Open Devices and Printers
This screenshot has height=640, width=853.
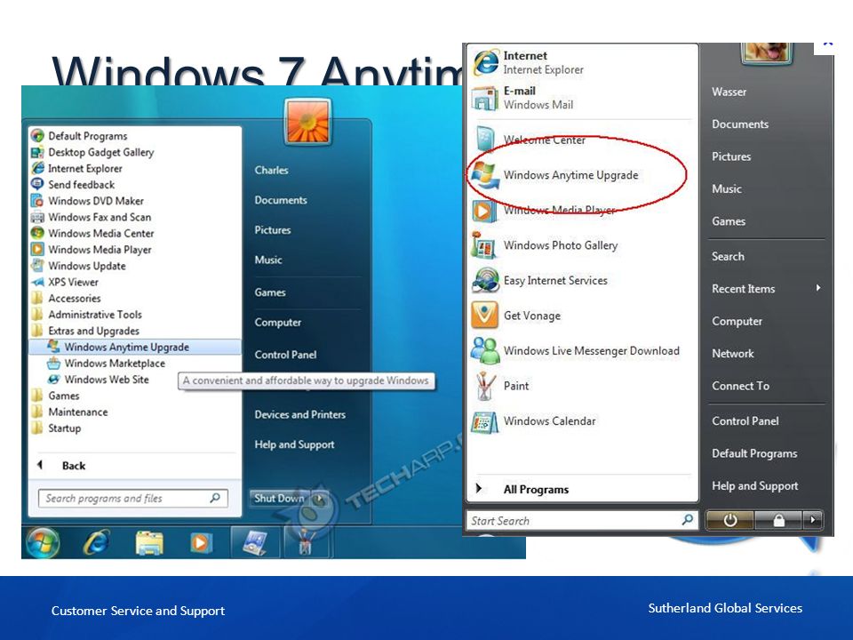(299, 415)
